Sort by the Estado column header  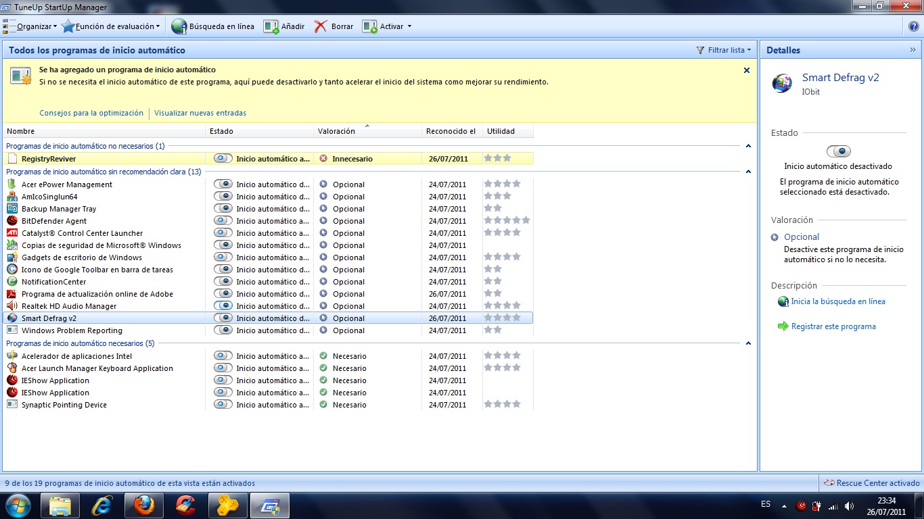[x=260, y=131]
